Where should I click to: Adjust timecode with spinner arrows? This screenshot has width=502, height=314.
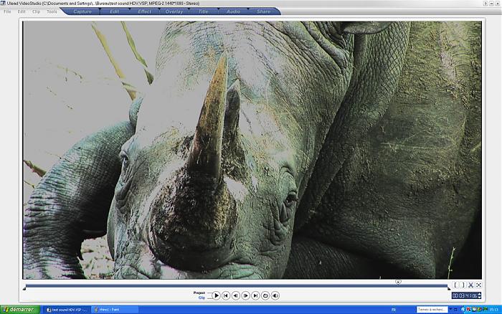[x=479, y=296]
